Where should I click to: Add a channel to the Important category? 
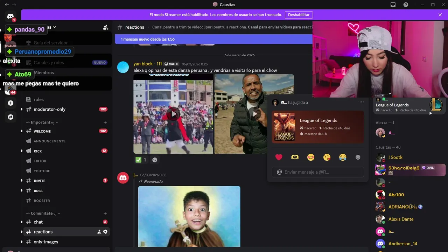point(105,122)
